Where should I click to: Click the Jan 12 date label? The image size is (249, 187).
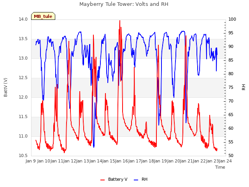pos(70,161)
